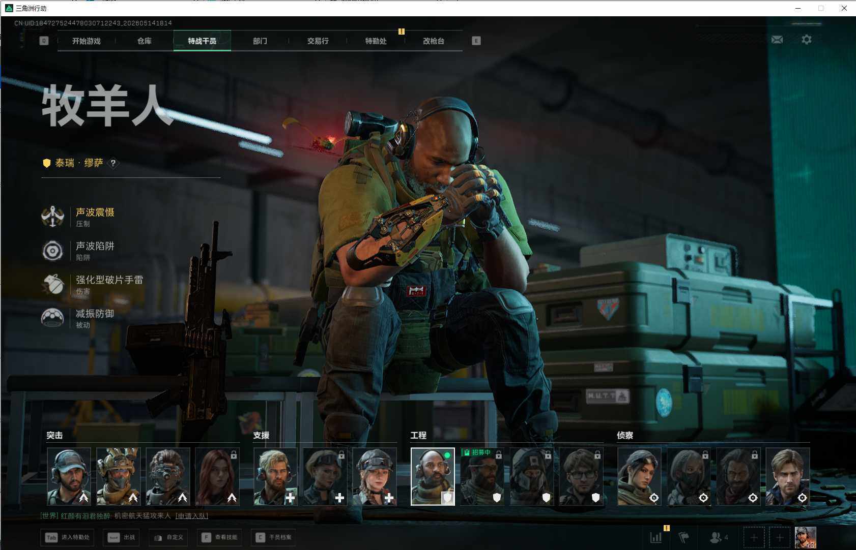
Task: Click the 三角洲行动 app icon in title bar
Action: (x=9, y=8)
